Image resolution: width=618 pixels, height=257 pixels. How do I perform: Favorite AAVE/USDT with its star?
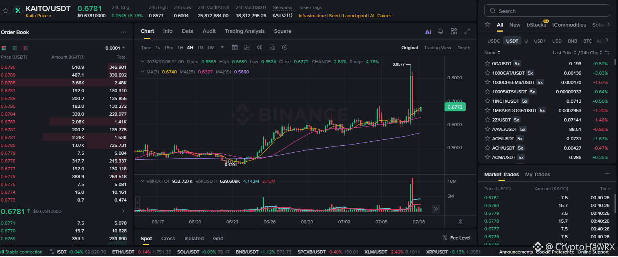[488, 129]
